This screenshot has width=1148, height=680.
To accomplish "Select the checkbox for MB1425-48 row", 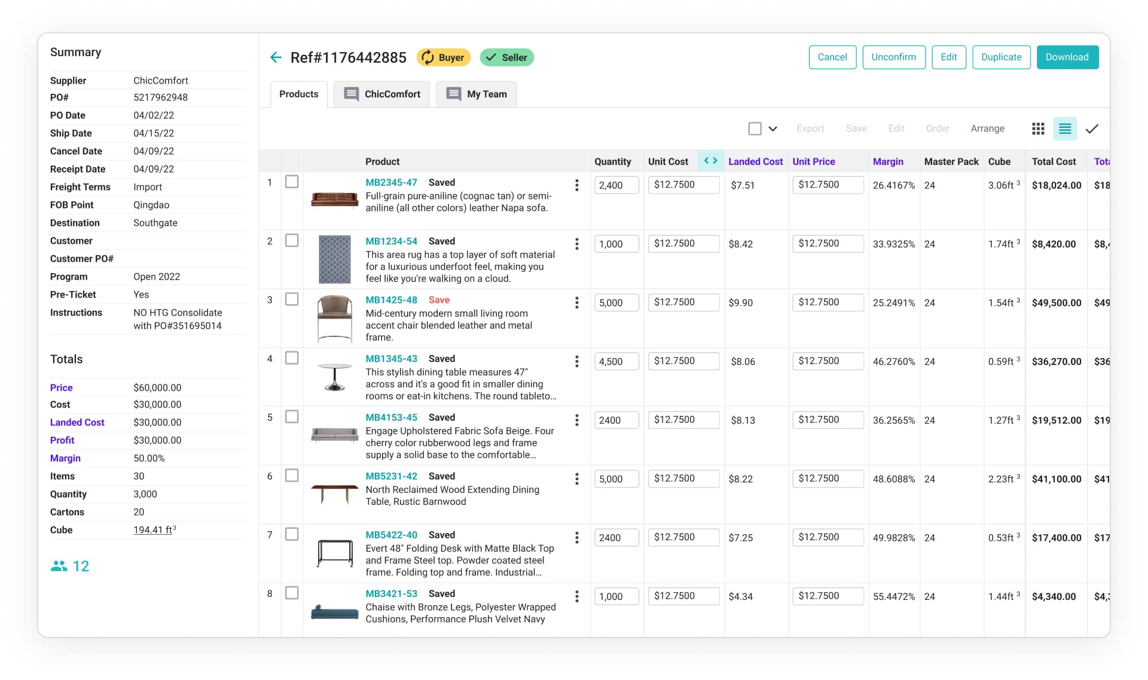I will tap(292, 299).
